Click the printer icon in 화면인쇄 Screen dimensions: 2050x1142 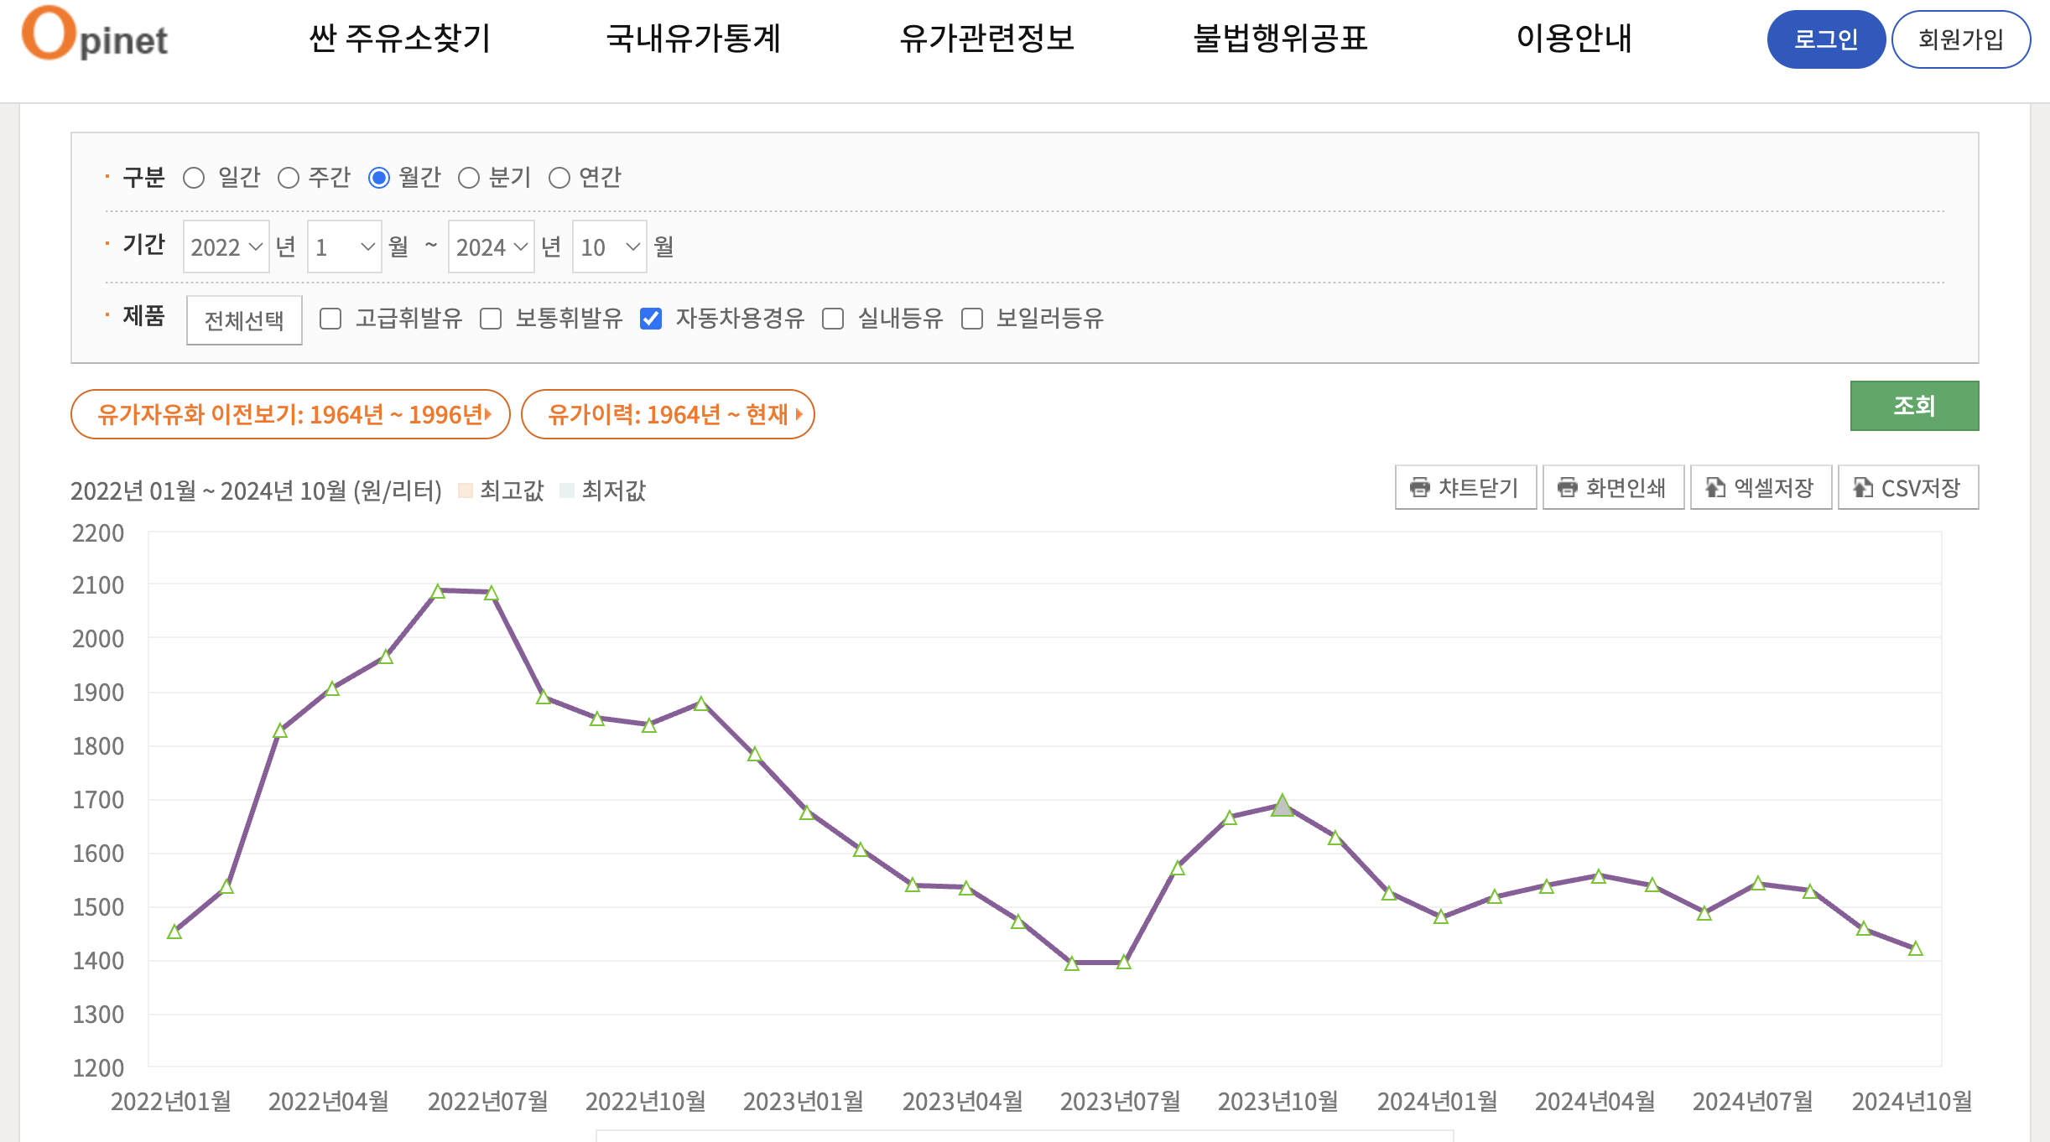[x=1567, y=487]
